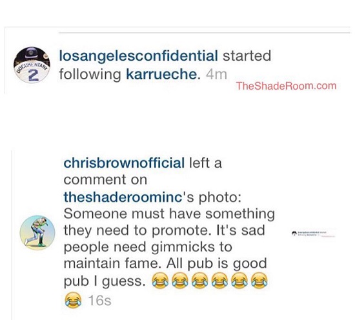Click the first crying-laughing emoji after 'guess.'
This screenshot has width=355, height=320.
pos(160,281)
